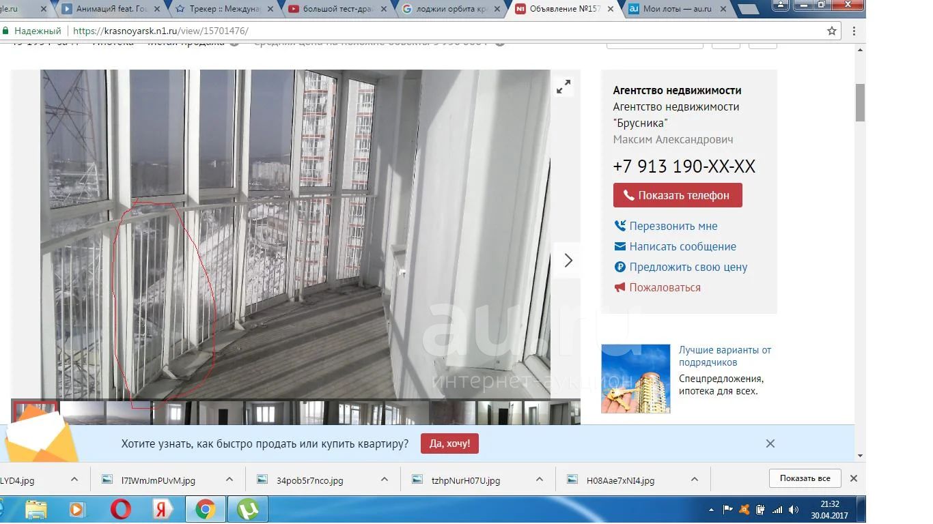This screenshot has height=524, width=933.
Task: Open the 34pob5r7nco.jpg download
Action: tap(309, 480)
